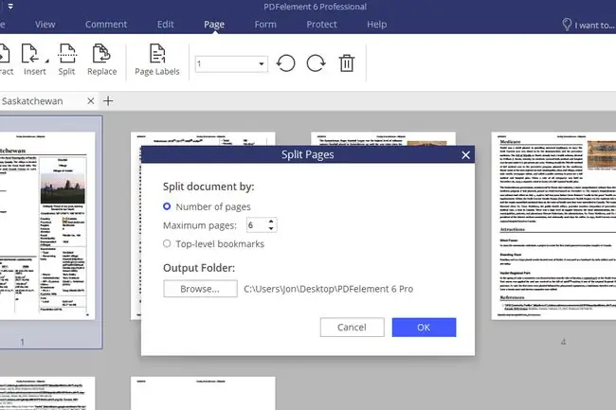Select the page thumbnail below page 2
This screenshot has height=410, width=616.
[203, 393]
